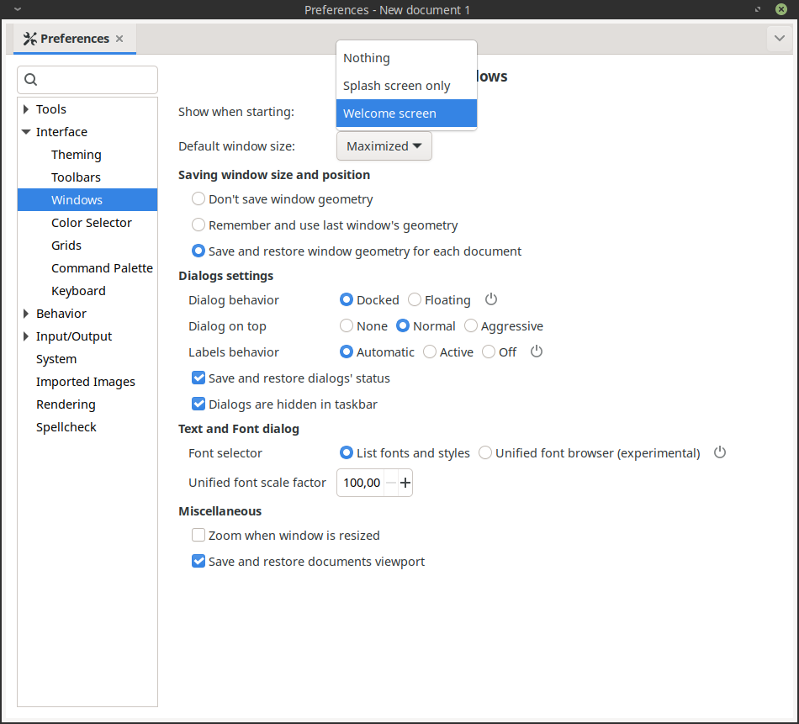Viewport: 799px width, 724px height.
Task: Click the magnifier icon in the search box
Action: click(x=31, y=80)
